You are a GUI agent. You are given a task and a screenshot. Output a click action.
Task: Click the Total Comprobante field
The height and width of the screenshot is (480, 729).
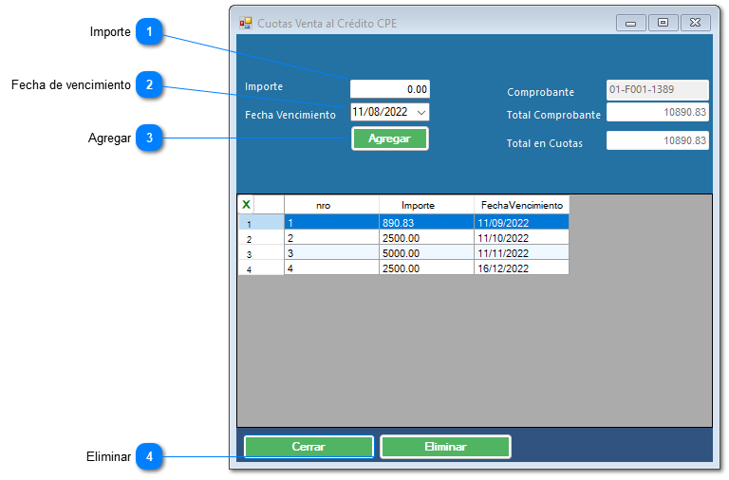(x=658, y=112)
